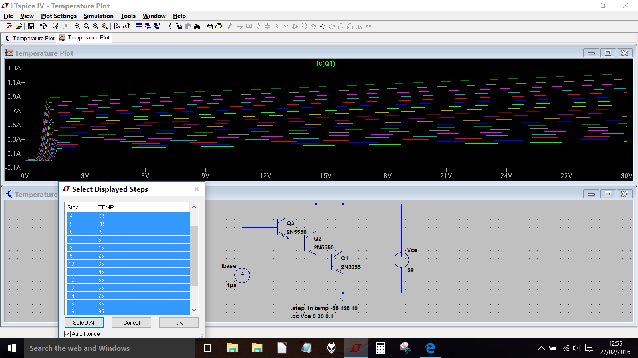Viewport: 638px width, 358px height.
Task: Click the Step column header
Action: [80, 207]
